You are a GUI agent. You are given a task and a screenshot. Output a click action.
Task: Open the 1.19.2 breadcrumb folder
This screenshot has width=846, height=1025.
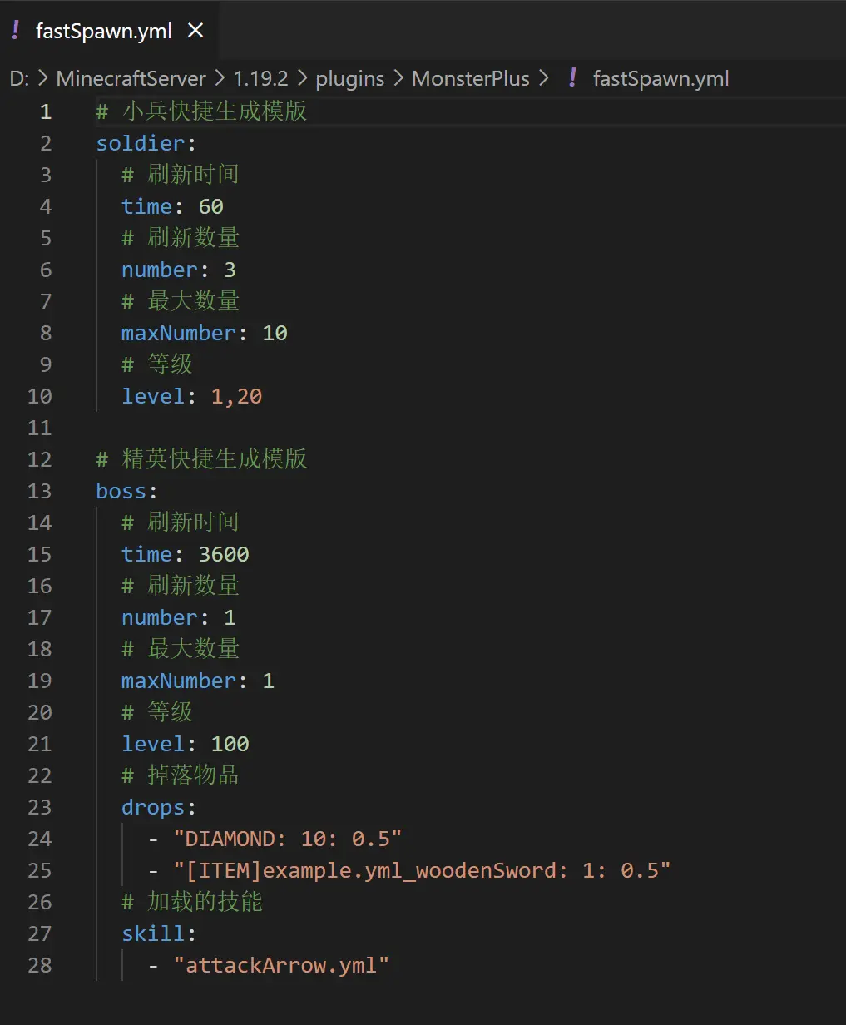[x=260, y=79]
